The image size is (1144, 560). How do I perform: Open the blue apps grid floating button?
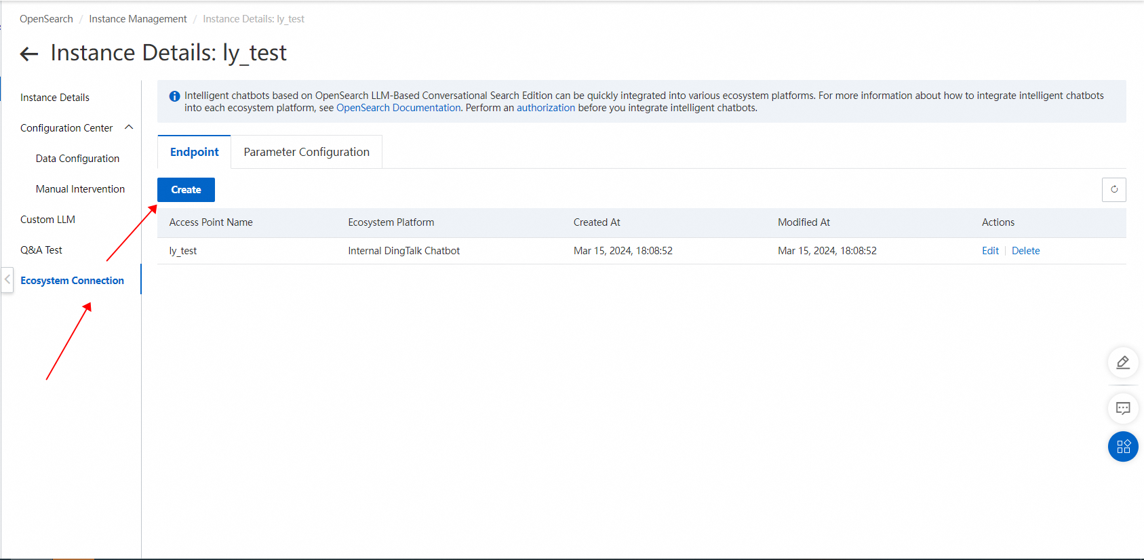click(1123, 447)
